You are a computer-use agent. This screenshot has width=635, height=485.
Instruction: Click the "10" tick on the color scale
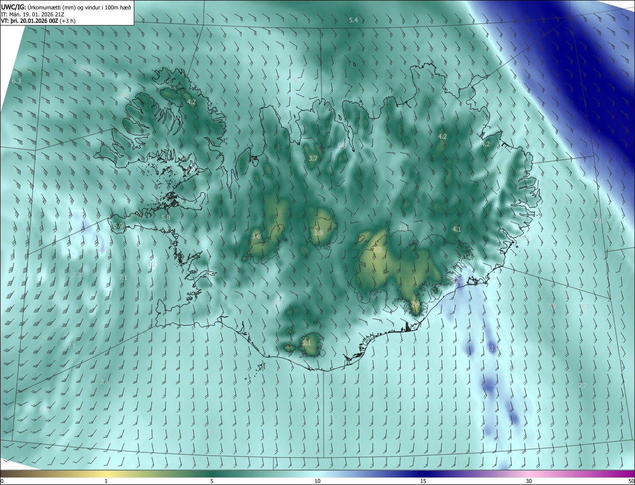click(x=317, y=481)
